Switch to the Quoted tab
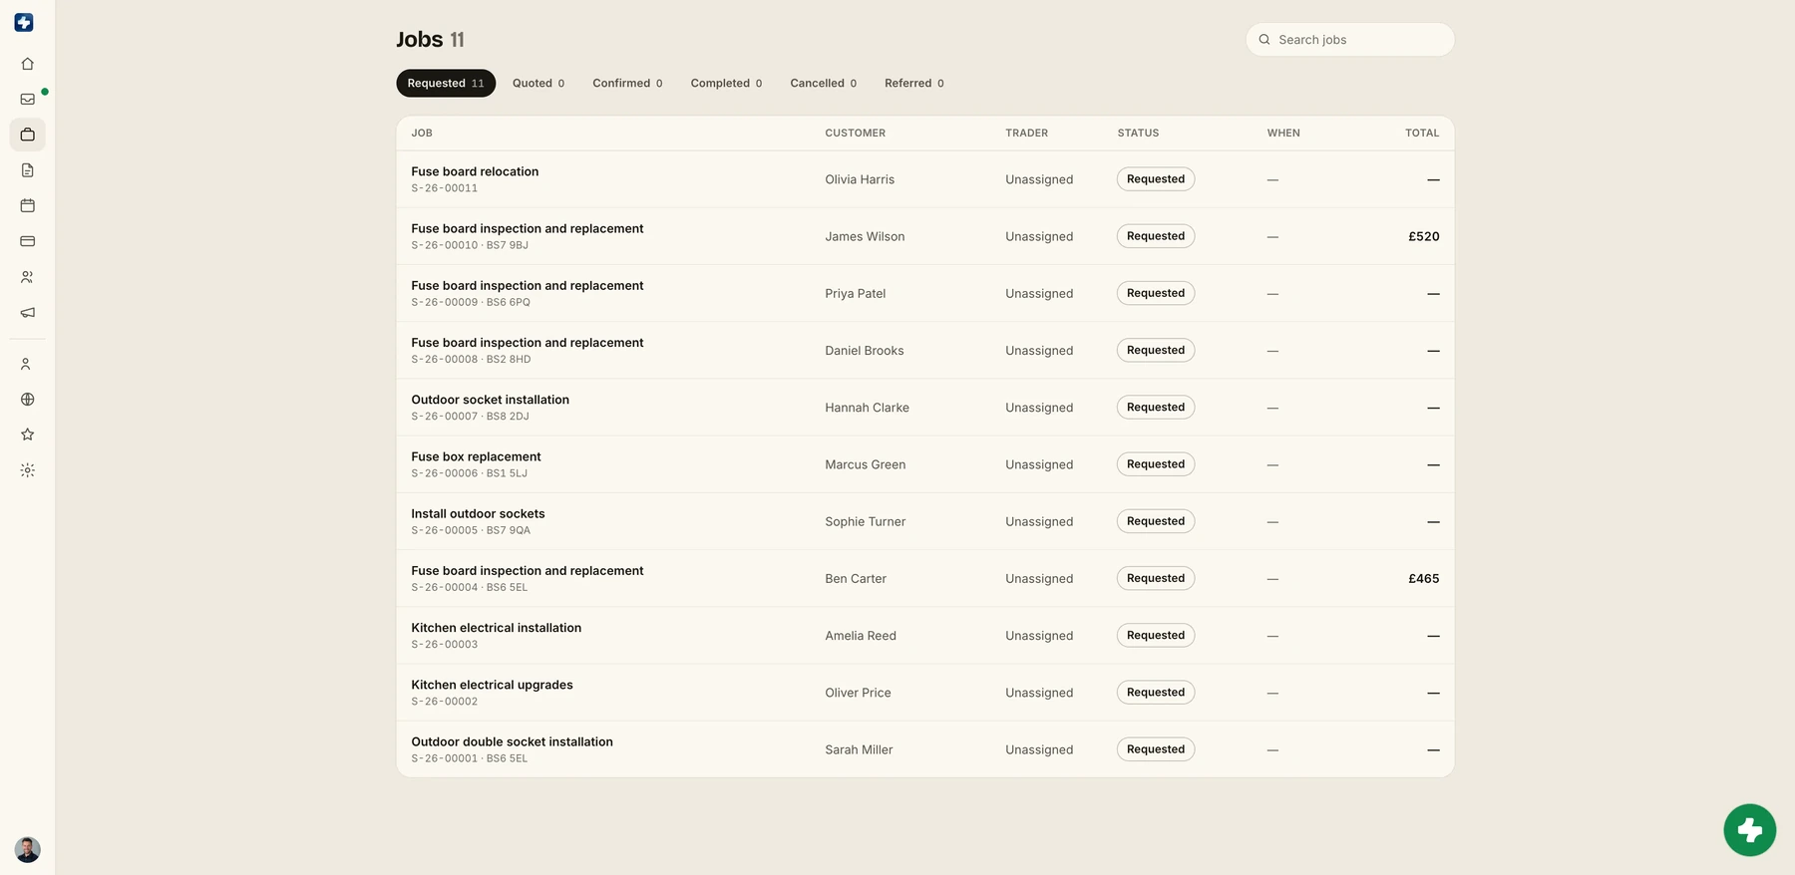 pos(538,83)
